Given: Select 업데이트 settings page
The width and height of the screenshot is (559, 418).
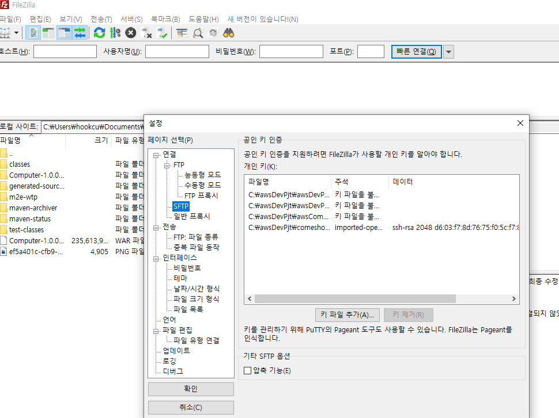Looking at the screenshot, I should click(176, 350).
